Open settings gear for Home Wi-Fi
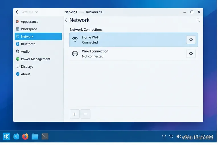The height and width of the screenshot is (145, 218). click(191, 40)
